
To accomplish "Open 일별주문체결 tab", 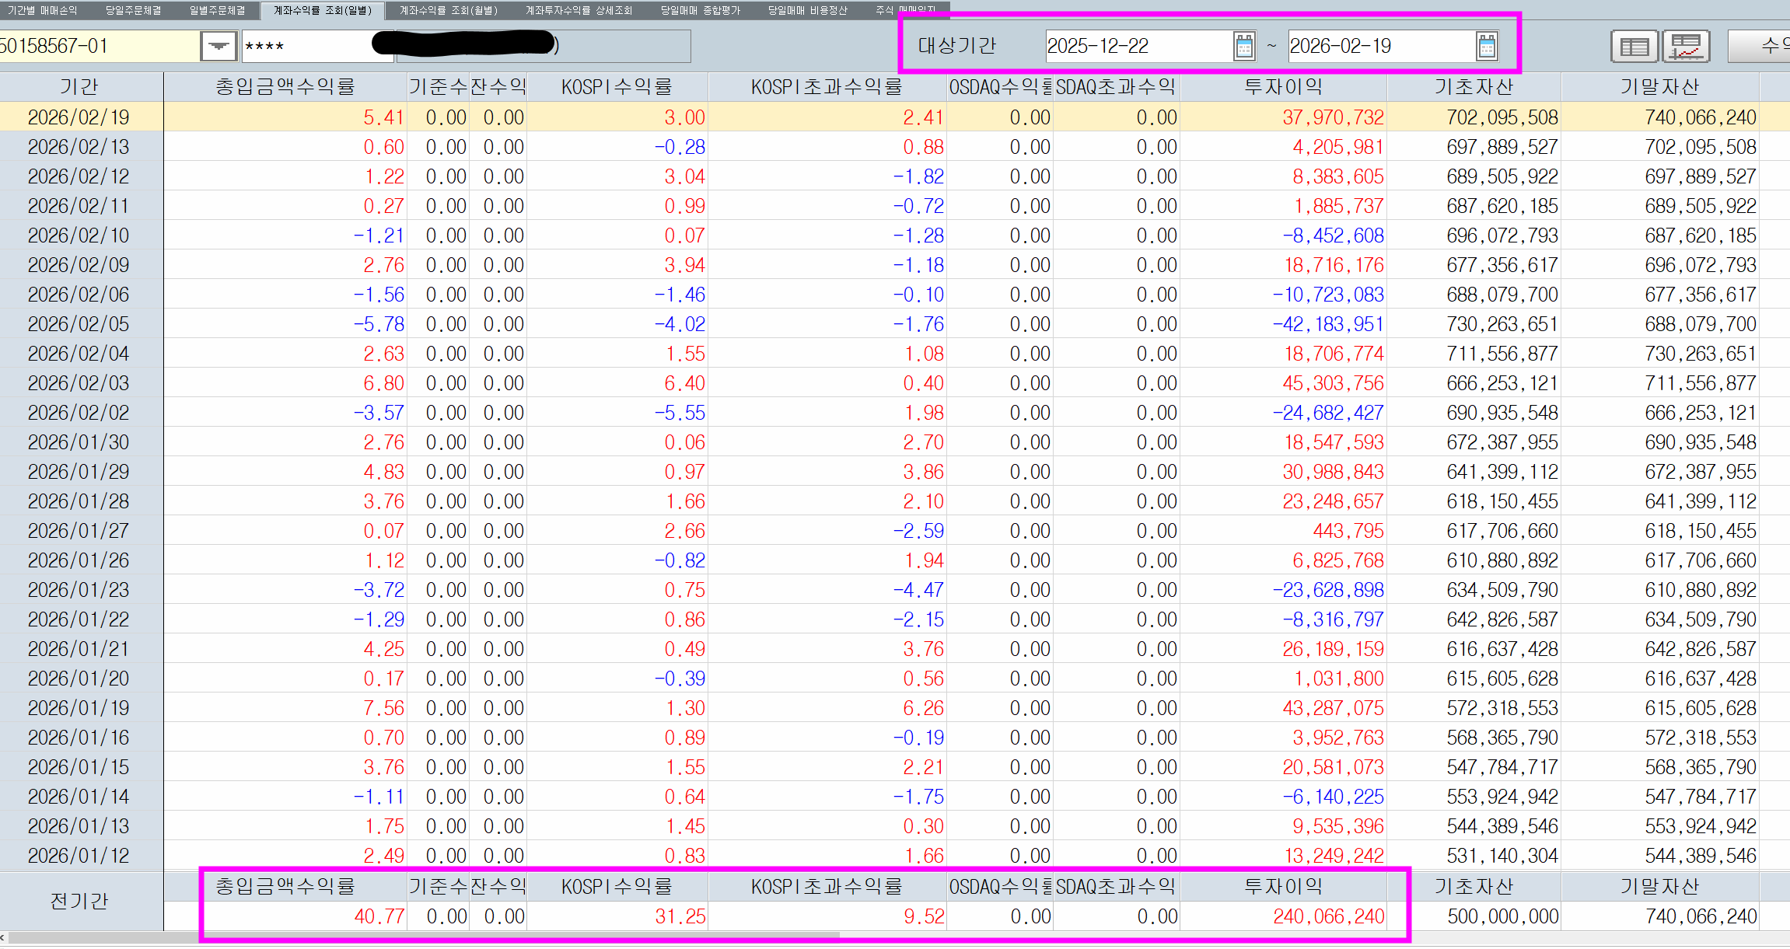I will coord(217,10).
